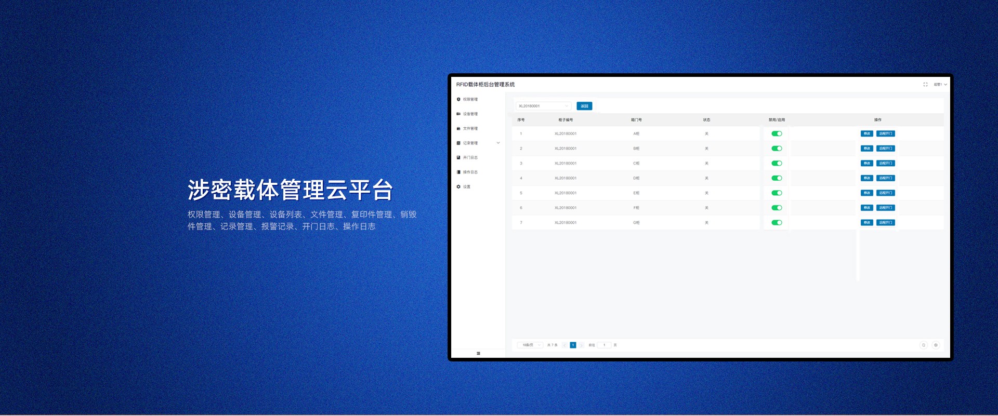The image size is (998, 416).
Task: Click the 设置 gear icon in sidebar
Action: pyautogui.click(x=458, y=186)
